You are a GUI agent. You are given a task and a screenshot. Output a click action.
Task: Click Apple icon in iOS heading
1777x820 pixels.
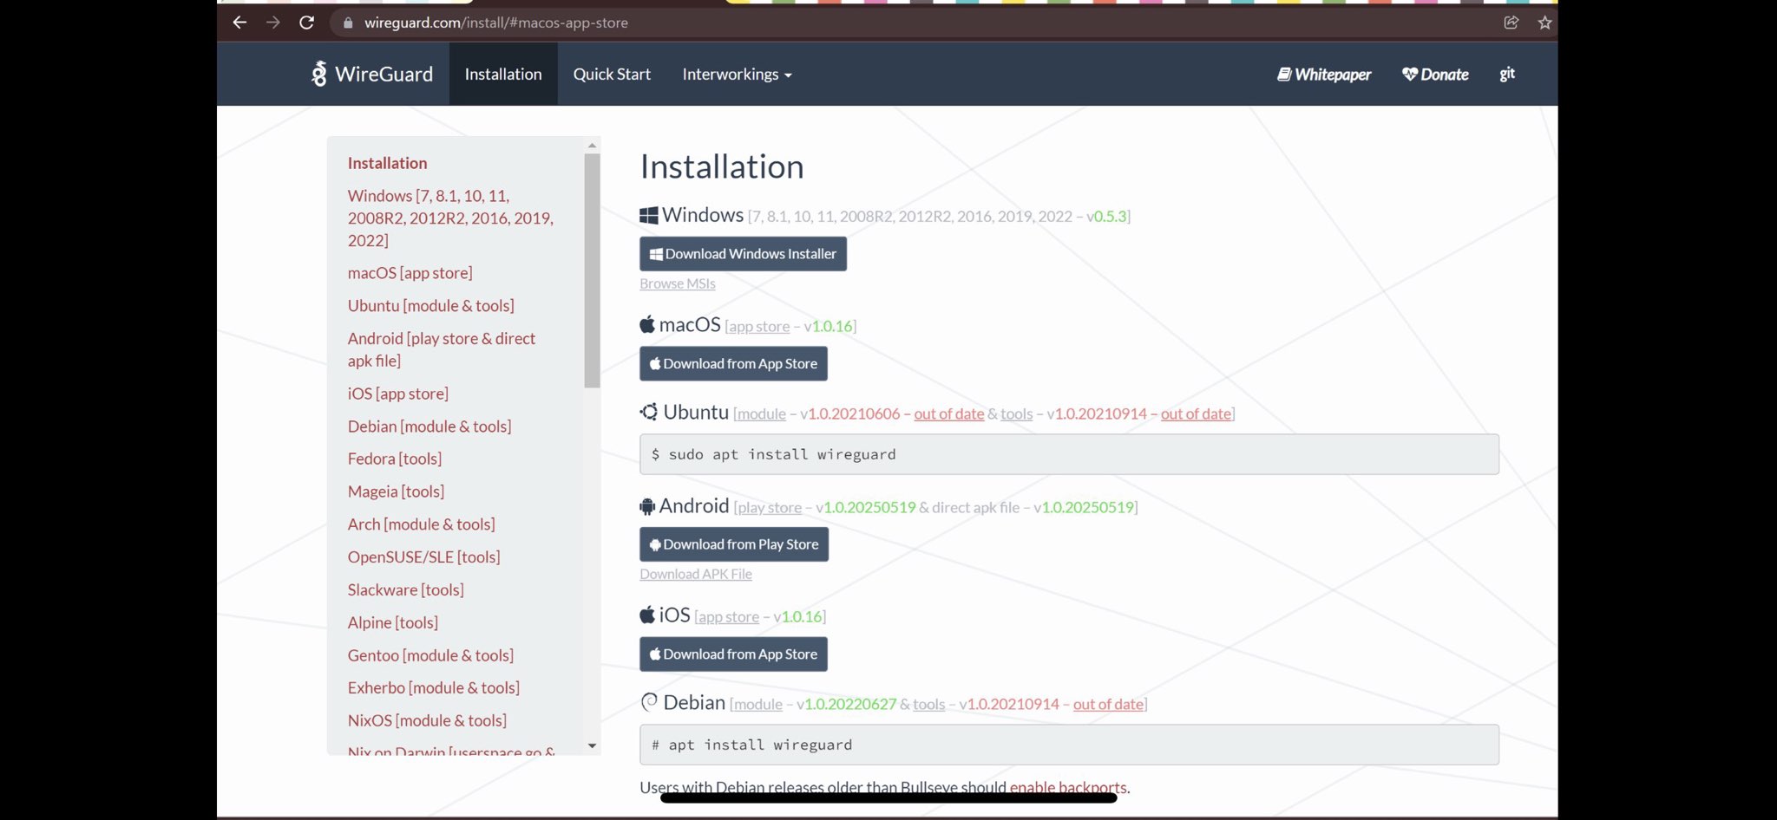pos(647,615)
